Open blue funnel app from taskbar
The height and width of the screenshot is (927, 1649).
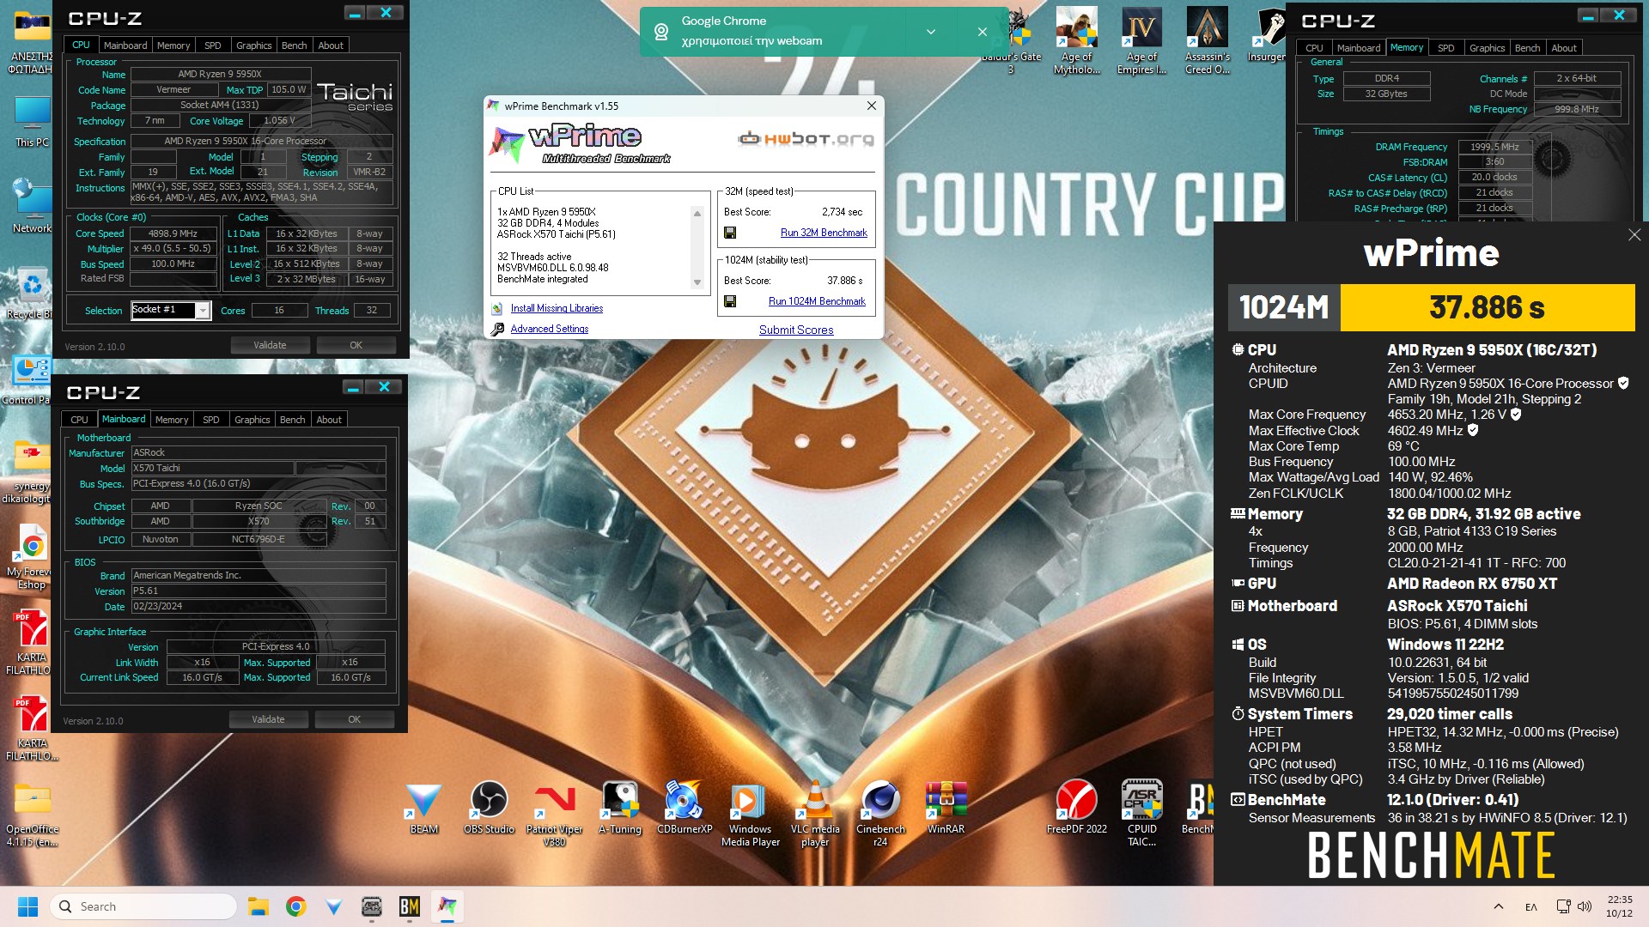334,906
